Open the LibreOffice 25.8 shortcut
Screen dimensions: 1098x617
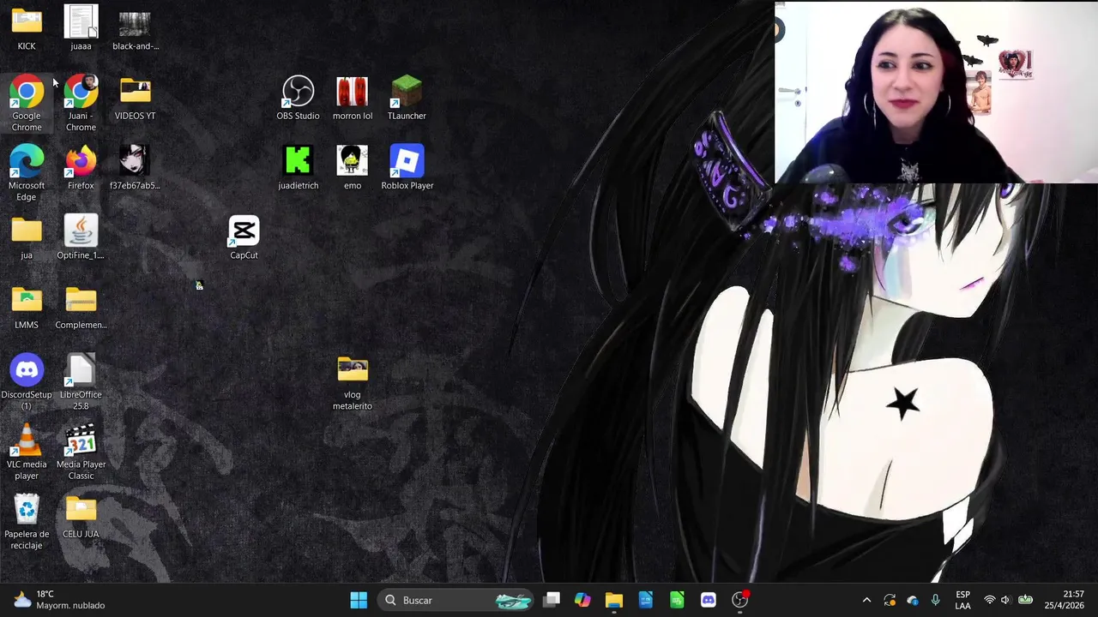[81, 382]
